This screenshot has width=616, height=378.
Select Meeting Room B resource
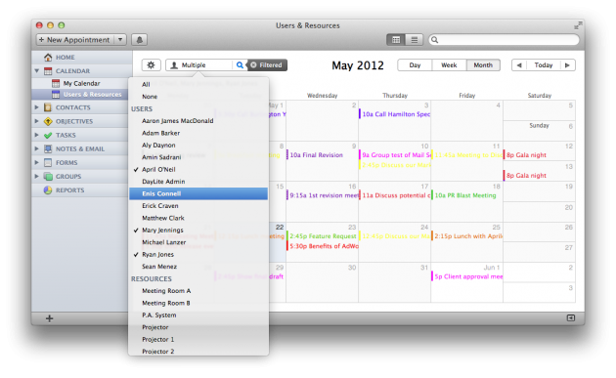pyautogui.click(x=198, y=303)
